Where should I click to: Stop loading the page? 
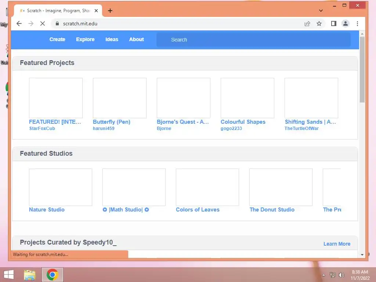pyautogui.click(x=43, y=23)
